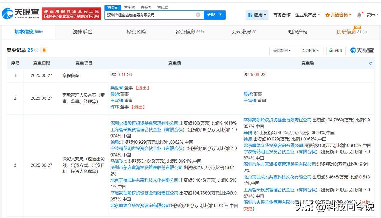
Task: Open 徐晨 link in 变更前 column
Action: [115, 142]
